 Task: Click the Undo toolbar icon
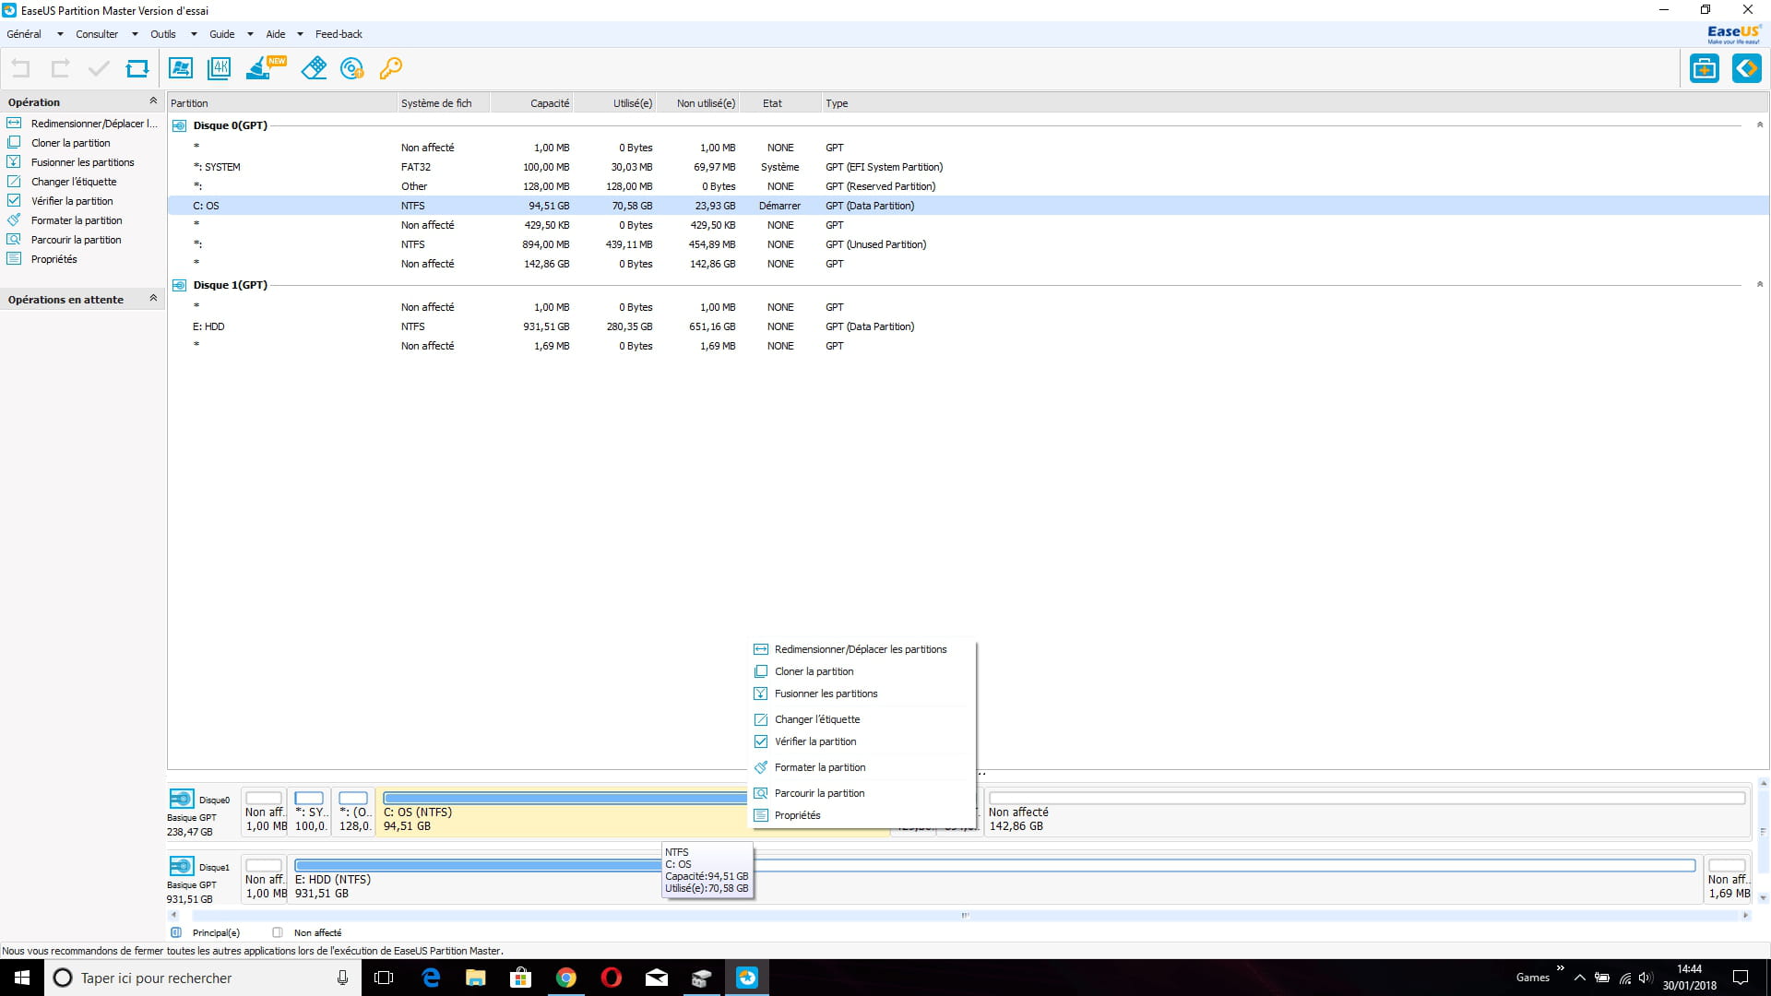pos(20,68)
